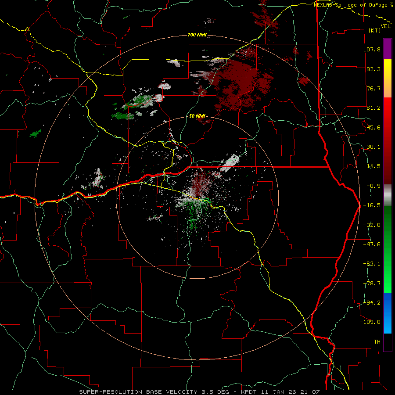Click the VEL label above the color scale

click(385, 26)
